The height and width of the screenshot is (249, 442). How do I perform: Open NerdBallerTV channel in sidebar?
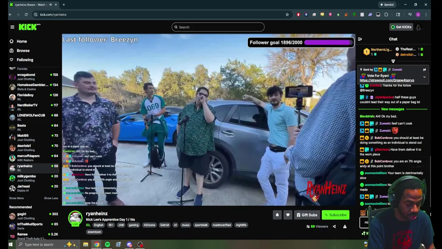(x=34, y=107)
